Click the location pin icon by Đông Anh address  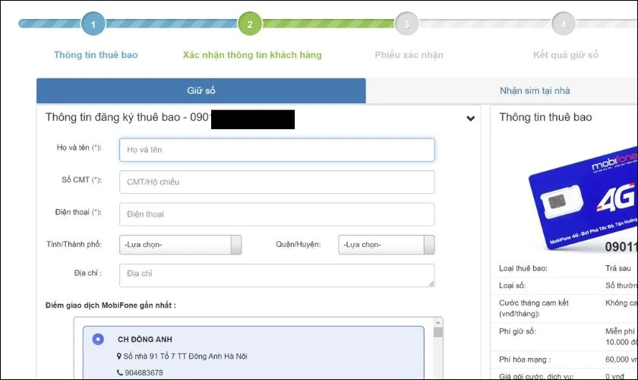pos(118,356)
